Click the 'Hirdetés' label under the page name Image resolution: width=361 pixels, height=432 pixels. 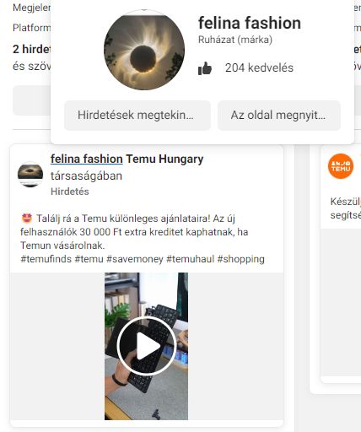point(70,192)
